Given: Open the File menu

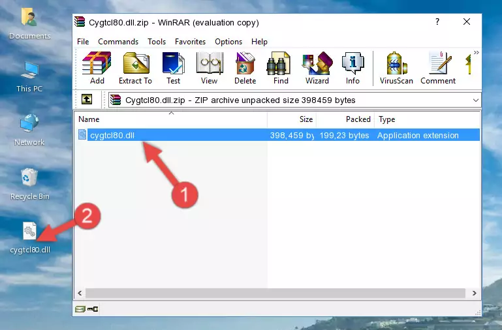Looking at the screenshot, I should pyautogui.click(x=83, y=42).
